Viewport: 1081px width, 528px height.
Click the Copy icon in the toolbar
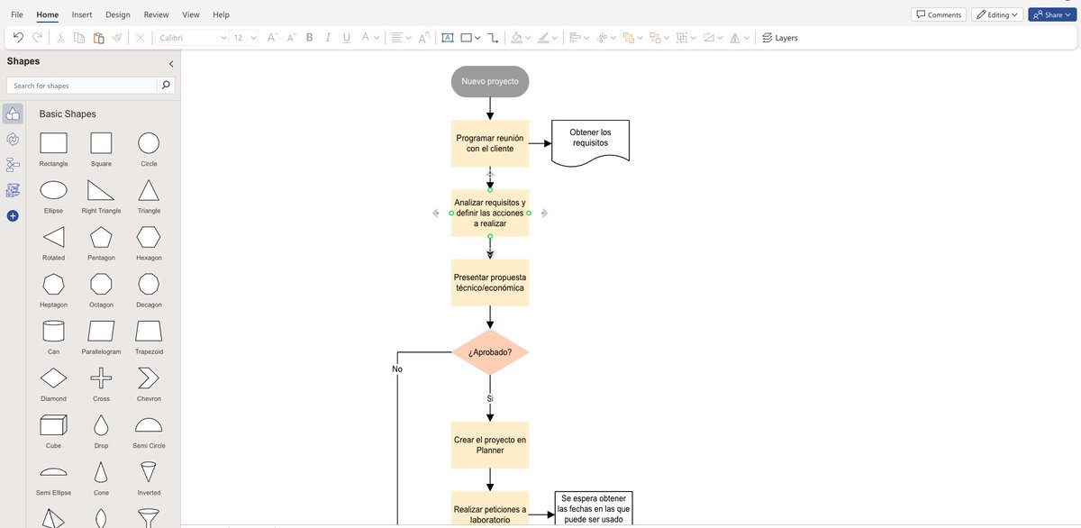(x=76, y=37)
